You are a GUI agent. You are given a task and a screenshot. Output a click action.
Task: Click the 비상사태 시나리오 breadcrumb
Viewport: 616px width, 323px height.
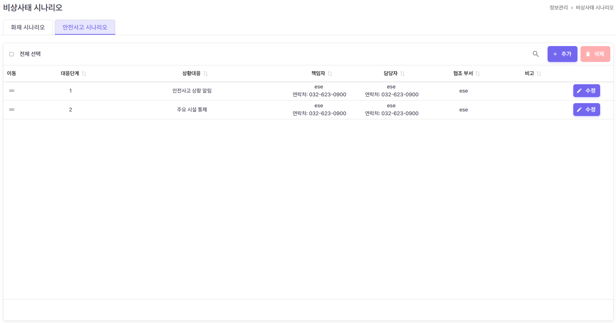click(594, 8)
